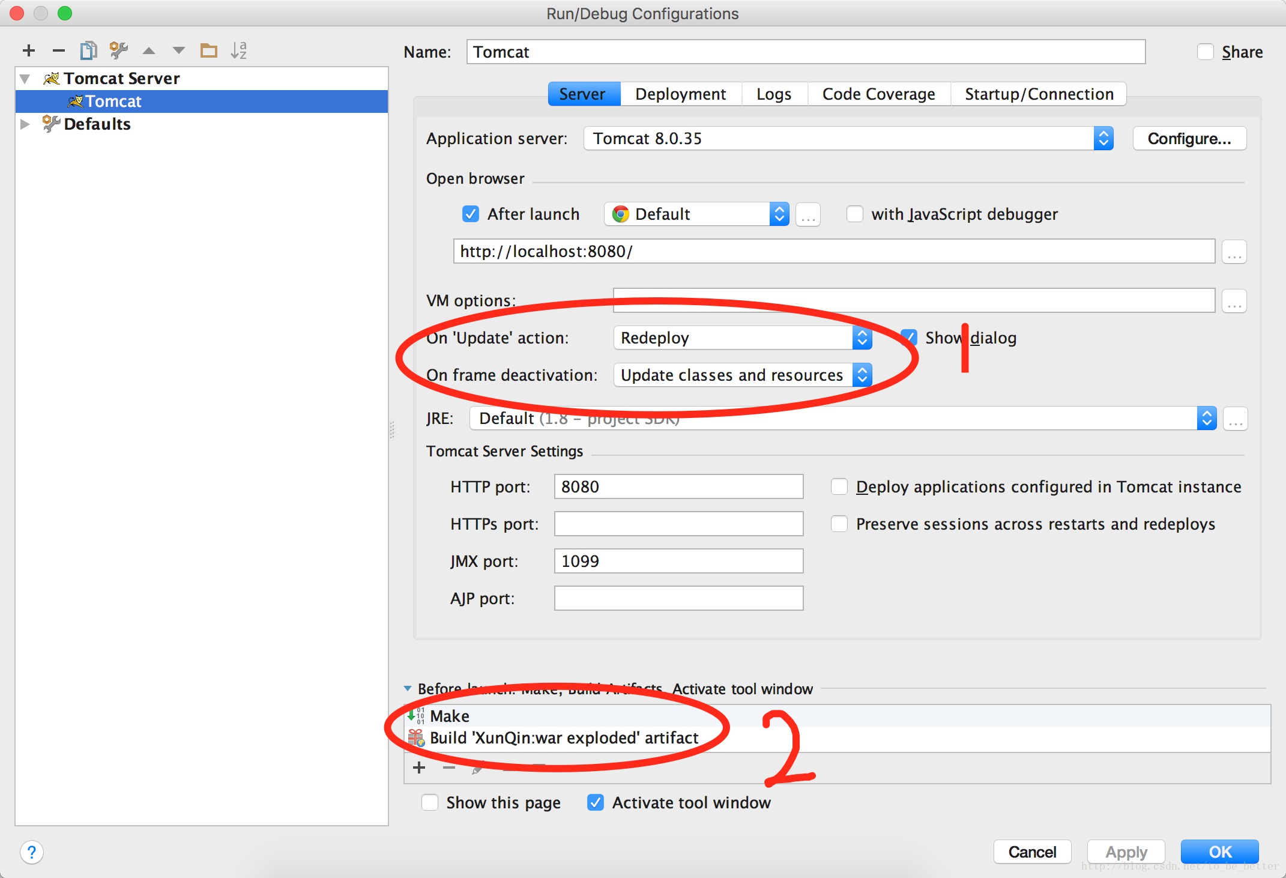Image resolution: width=1286 pixels, height=878 pixels.
Task: Focus the JMX port field
Action: pos(678,562)
